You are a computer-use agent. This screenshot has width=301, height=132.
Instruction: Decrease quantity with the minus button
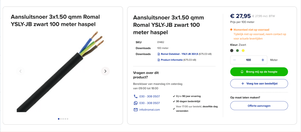pyautogui.click(x=235, y=60)
